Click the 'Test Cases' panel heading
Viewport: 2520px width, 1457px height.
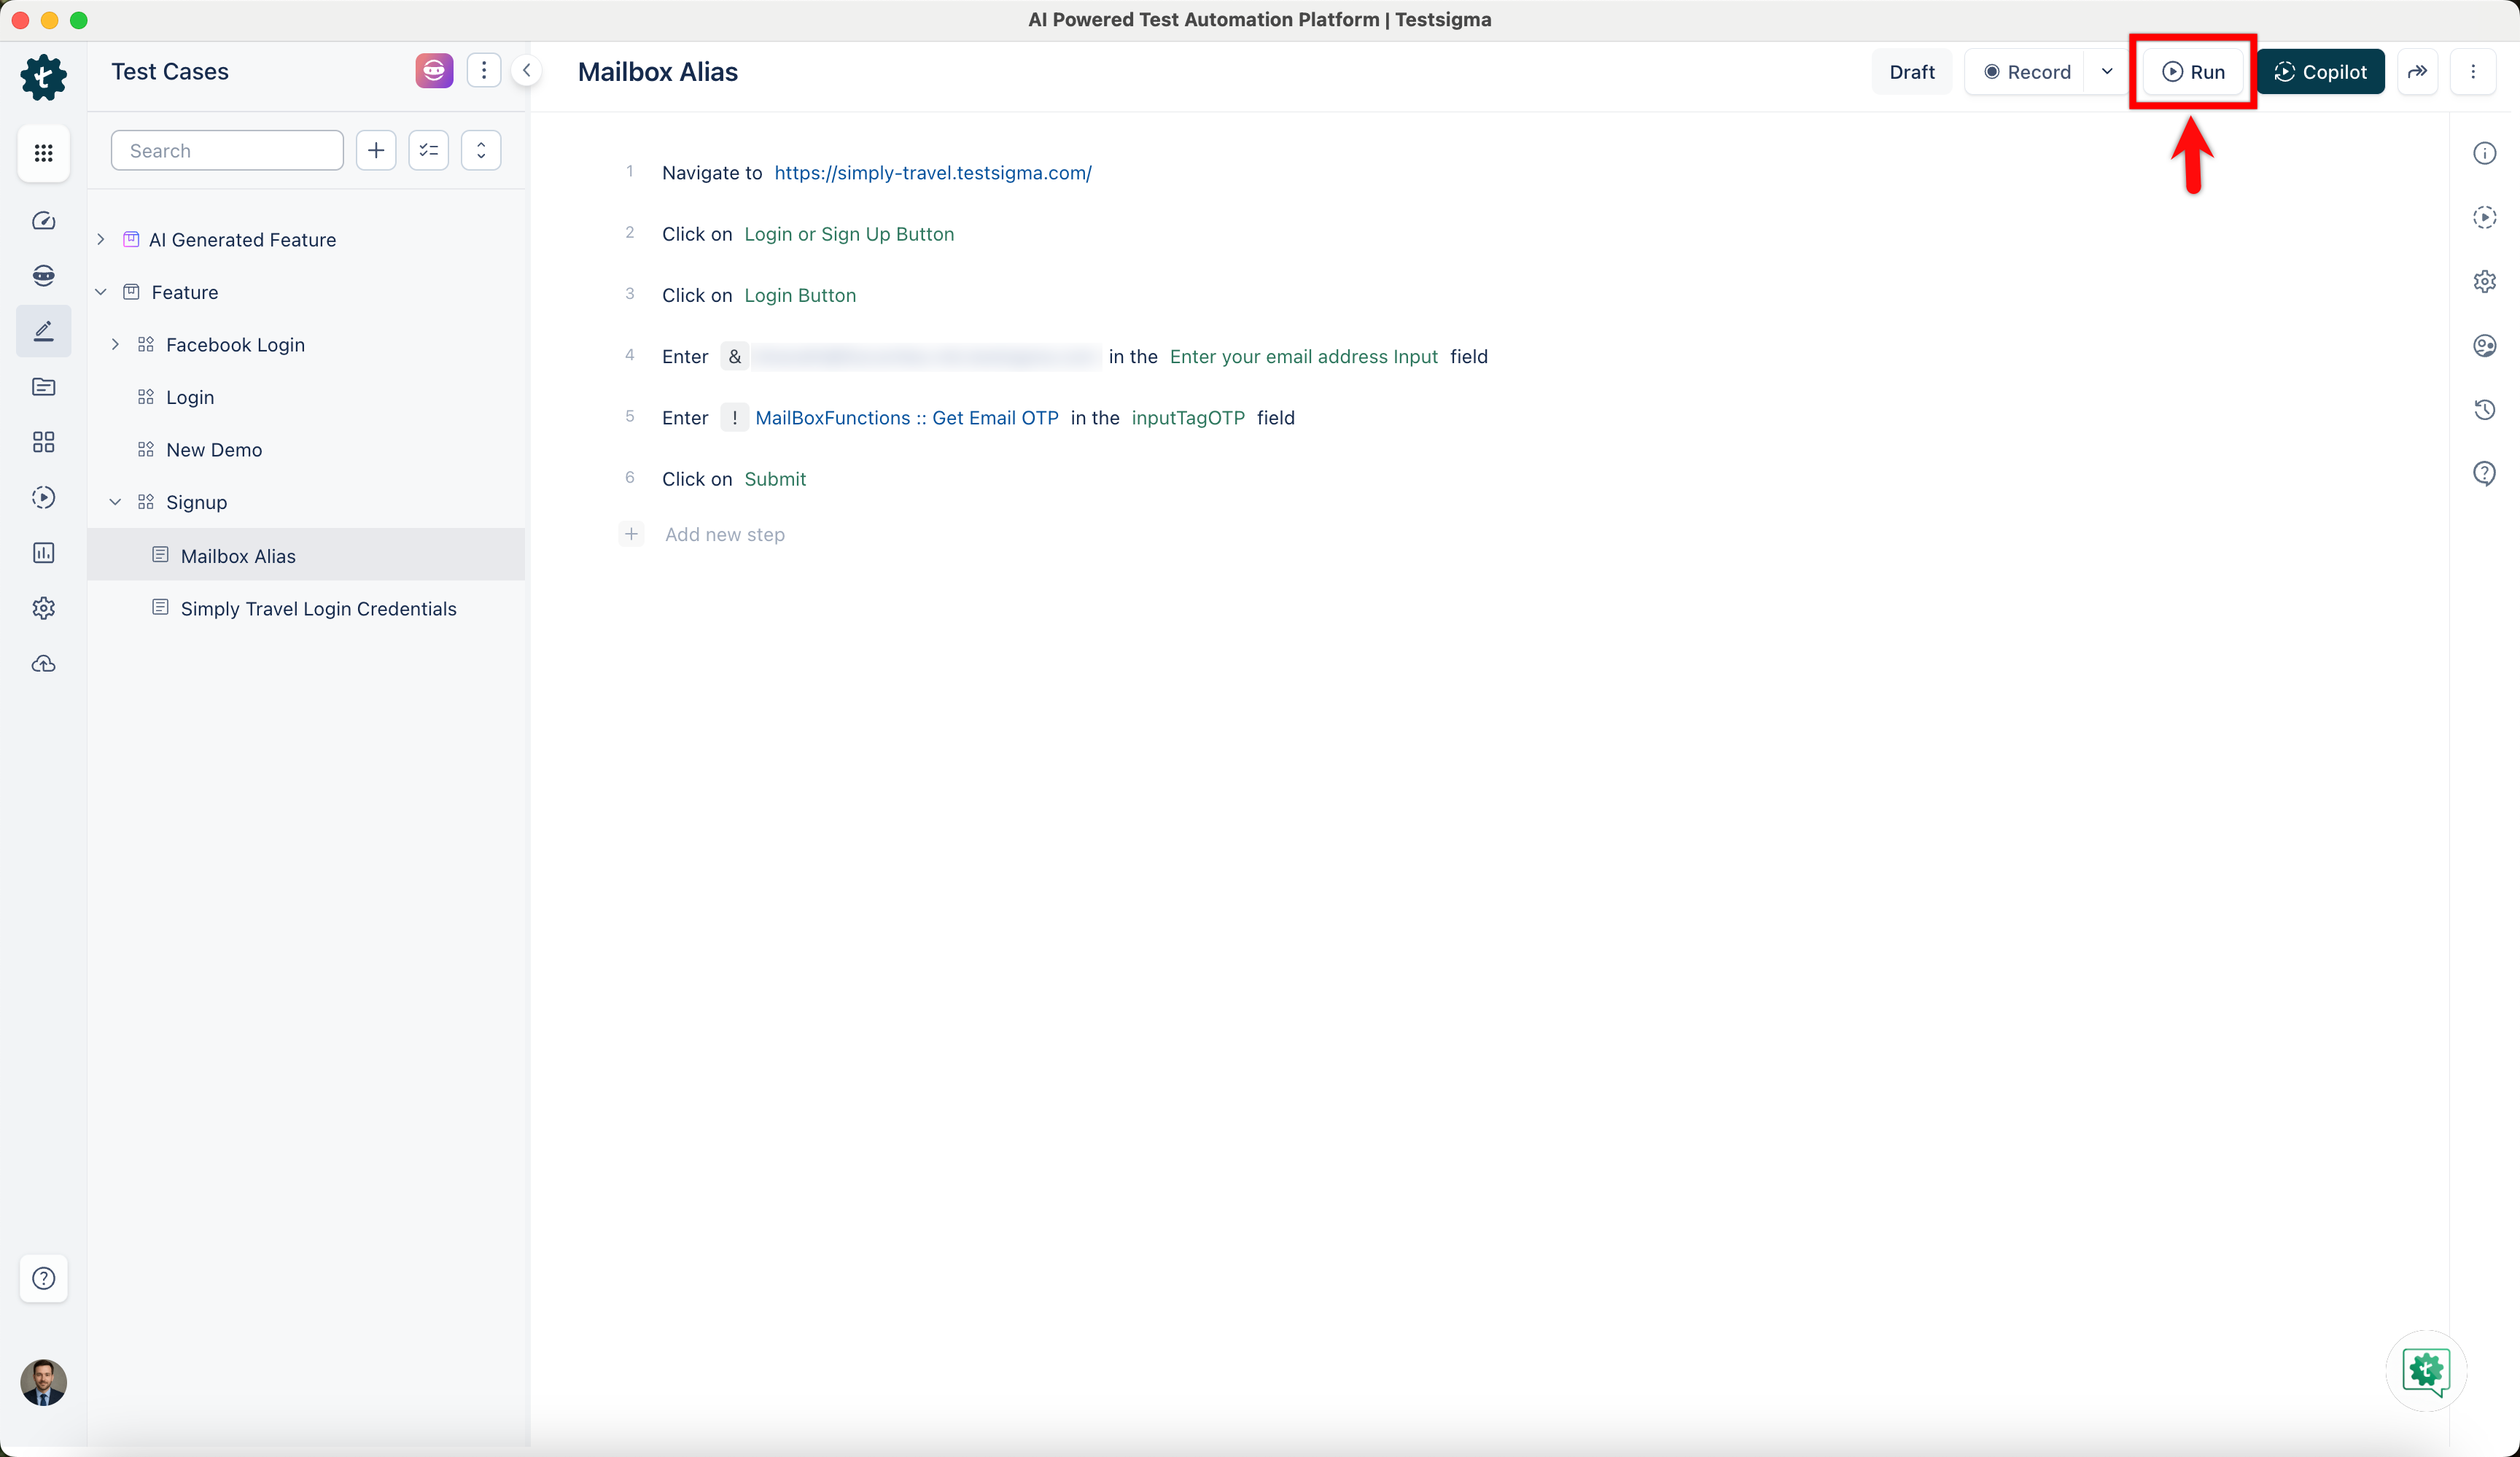[170, 71]
